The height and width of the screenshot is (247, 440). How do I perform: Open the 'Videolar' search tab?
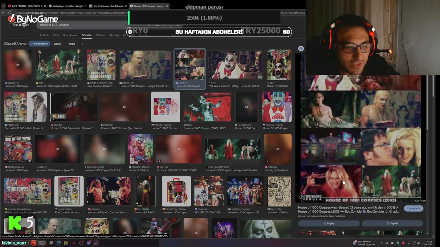[101, 35]
